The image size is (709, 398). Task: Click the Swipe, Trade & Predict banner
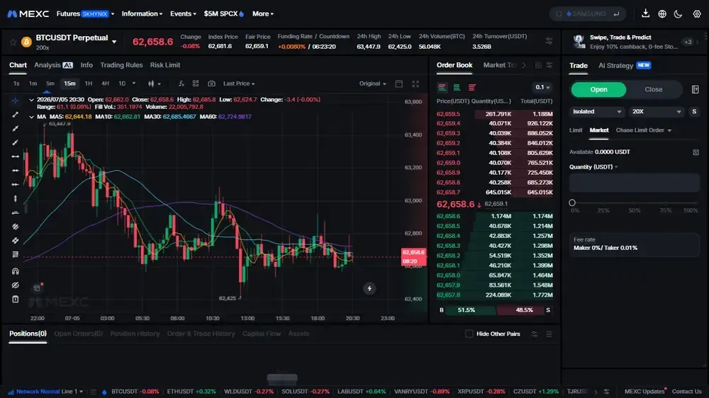(x=633, y=42)
